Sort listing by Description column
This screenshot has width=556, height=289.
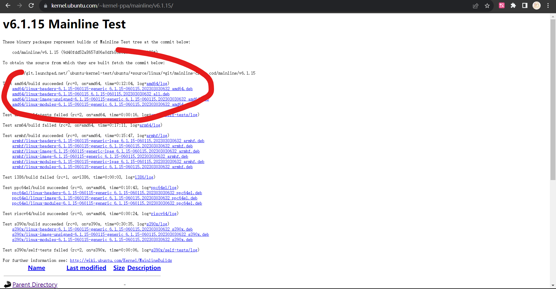144,268
